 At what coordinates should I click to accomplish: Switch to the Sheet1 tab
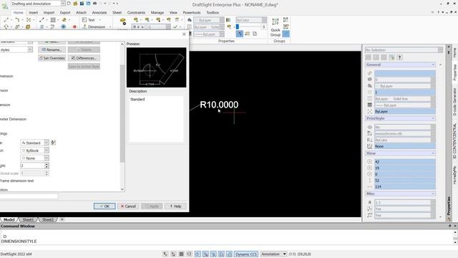(x=28, y=219)
